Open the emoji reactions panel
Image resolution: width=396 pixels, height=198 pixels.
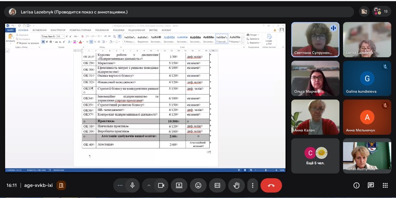198,185
